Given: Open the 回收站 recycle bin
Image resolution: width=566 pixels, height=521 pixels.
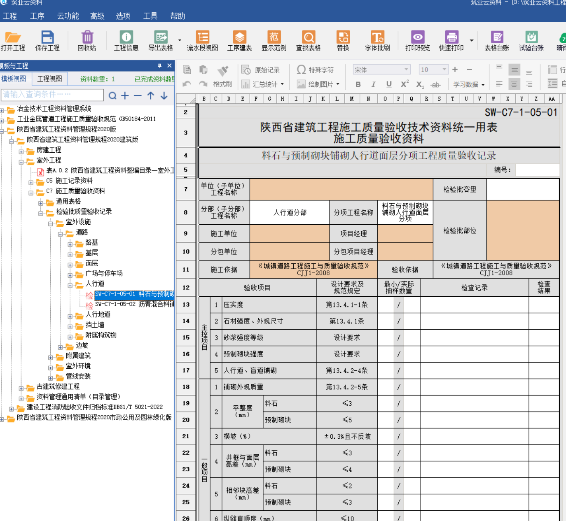Looking at the screenshot, I should (87, 41).
